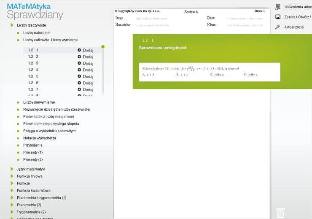Expand the Język matematyki section

click(x=12, y=169)
